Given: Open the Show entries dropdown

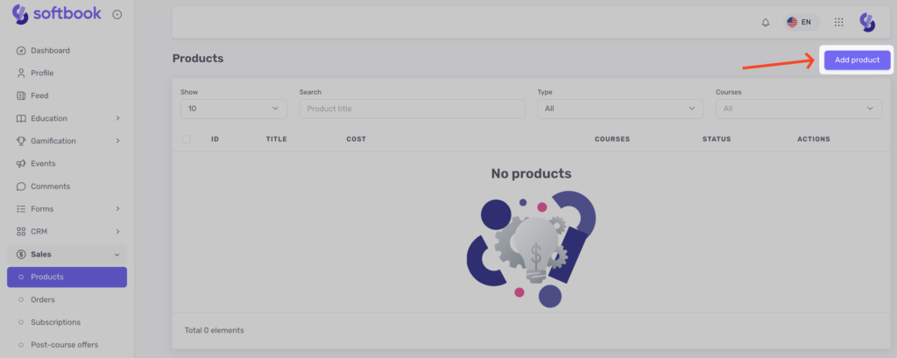Looking at the screenshot, I should click(233, 109).
